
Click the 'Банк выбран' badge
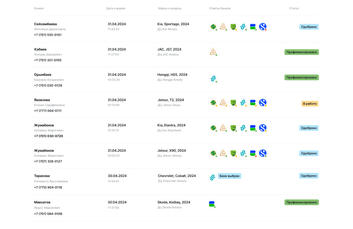[229, 176]
